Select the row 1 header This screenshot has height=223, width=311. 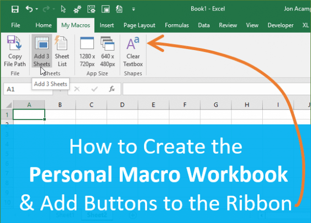point(6,114)
